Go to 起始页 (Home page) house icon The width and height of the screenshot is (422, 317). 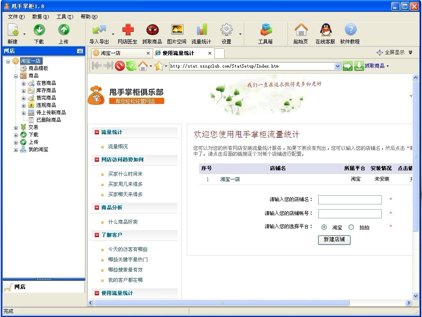[x=301, y=29]
